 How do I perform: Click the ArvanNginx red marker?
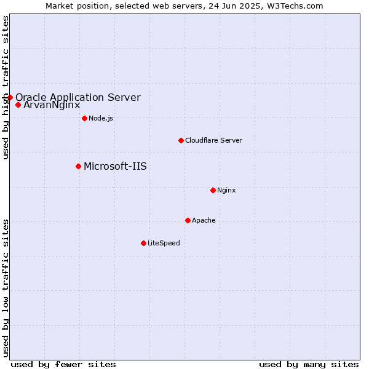(18, 105)
